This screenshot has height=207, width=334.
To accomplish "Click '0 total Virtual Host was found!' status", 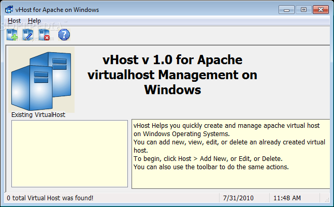I will [50, 198].
